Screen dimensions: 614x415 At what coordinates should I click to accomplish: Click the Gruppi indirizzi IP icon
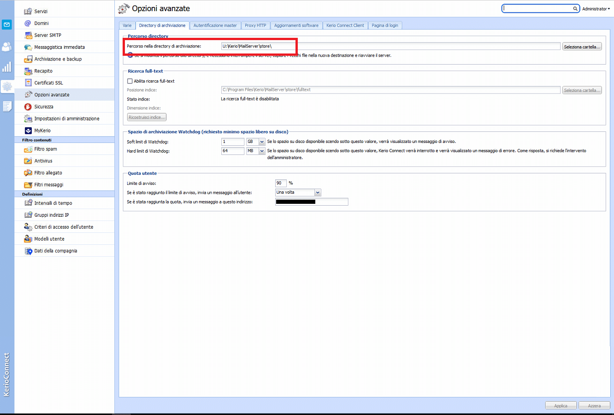click(28, 215)
